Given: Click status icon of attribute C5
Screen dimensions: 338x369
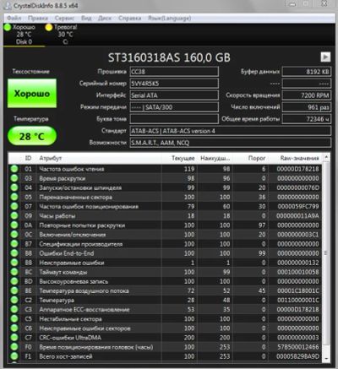Looking at the screenshot, I should 14,318.
